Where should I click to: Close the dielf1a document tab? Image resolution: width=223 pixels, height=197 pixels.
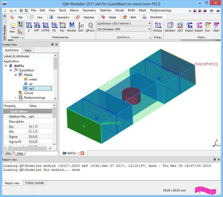82,153
